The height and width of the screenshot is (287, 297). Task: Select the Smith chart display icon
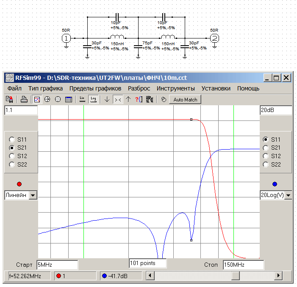(47, 99)
